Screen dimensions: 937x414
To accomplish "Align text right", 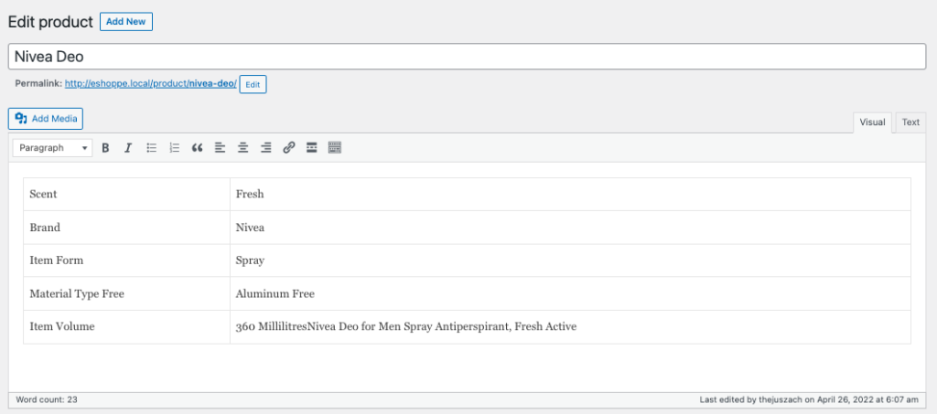I will click(265, 147).
